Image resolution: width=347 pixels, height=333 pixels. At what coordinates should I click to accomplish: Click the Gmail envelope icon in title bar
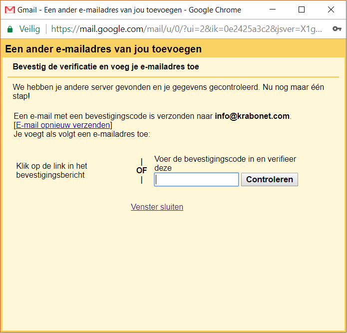click(x=9, y=10)
